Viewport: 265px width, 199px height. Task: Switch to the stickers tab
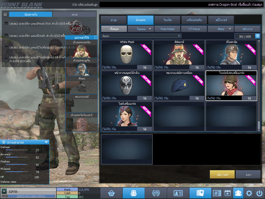[221, 20]
